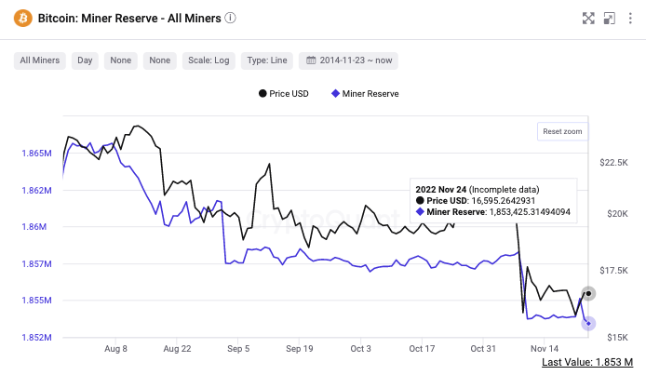Click the calendar icon in the date range
Screen dimensions: 646x375
(x=312, y=60)
